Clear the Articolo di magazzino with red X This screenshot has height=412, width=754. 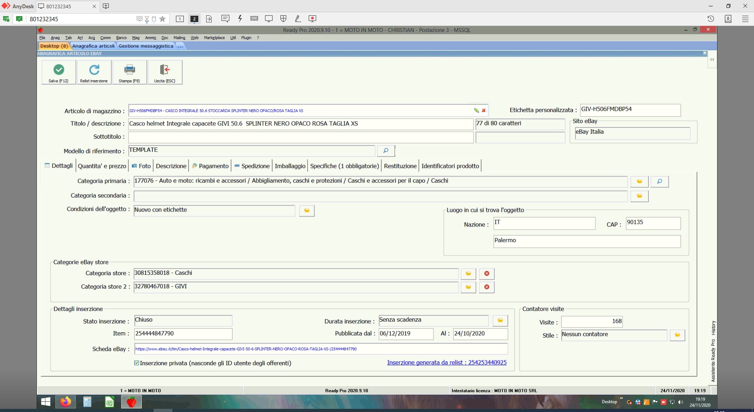click(x=483, y=110)
